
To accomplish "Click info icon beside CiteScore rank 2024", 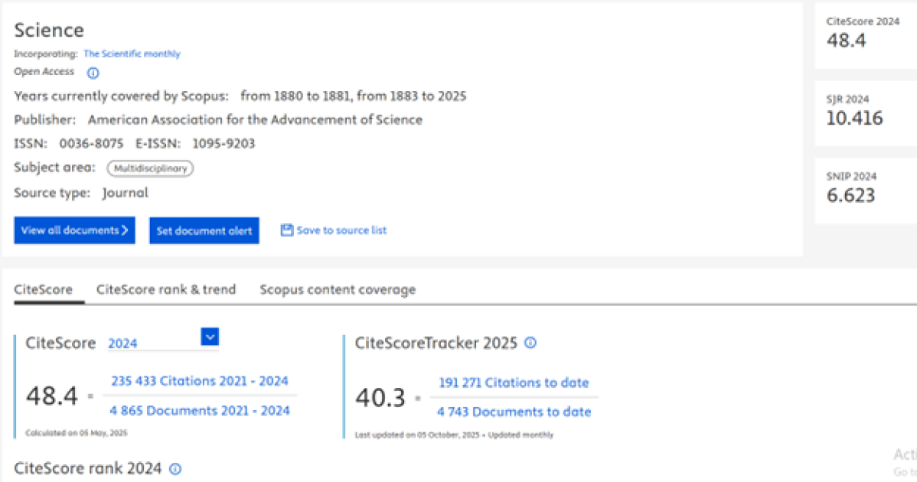I will [x=175, y=469].
